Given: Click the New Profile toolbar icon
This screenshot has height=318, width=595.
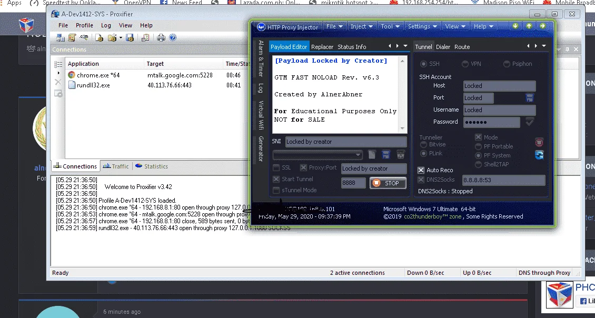Looking at the screenshot, I should point(100,37).
